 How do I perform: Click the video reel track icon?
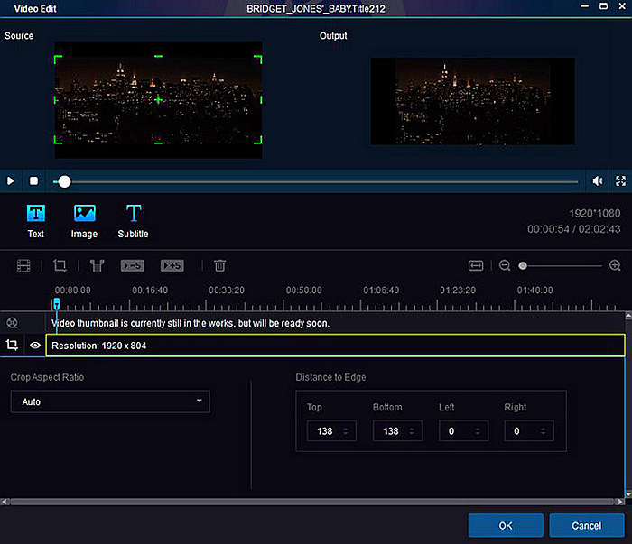(12, 323)
